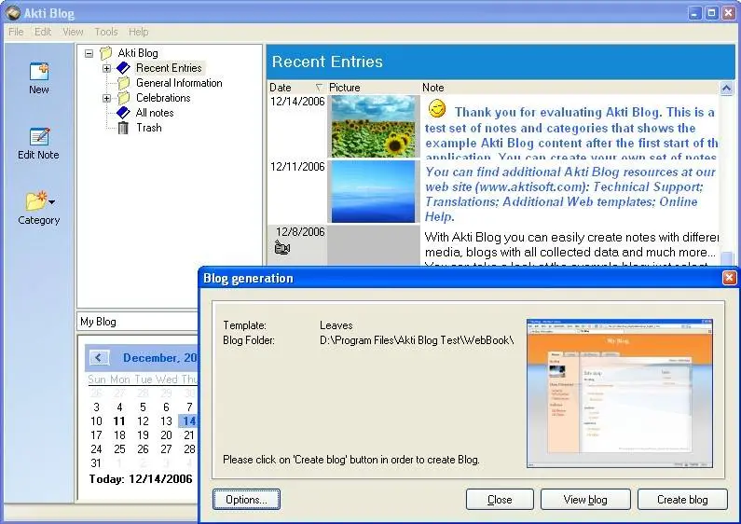741x524 pixels.
Task: Select the 12/8/2006 entry date
Action: tap(300, 232)
